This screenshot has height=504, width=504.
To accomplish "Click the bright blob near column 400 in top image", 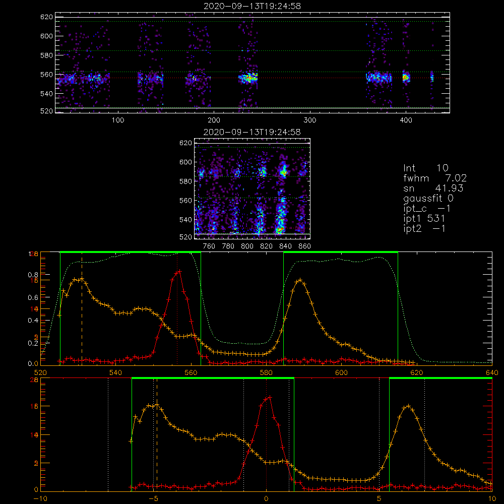I will (406, 77).
